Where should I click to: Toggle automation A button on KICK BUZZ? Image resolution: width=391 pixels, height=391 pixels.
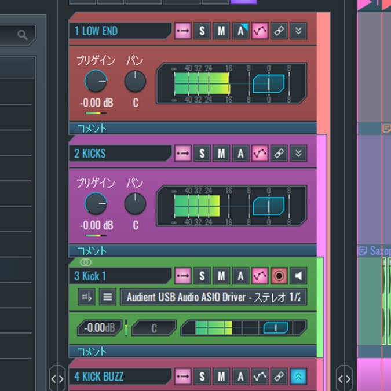click(x=240, y=377)
